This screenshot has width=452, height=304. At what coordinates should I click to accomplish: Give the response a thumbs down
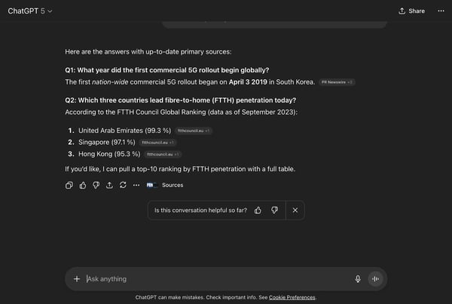click(x=96, y=185)
